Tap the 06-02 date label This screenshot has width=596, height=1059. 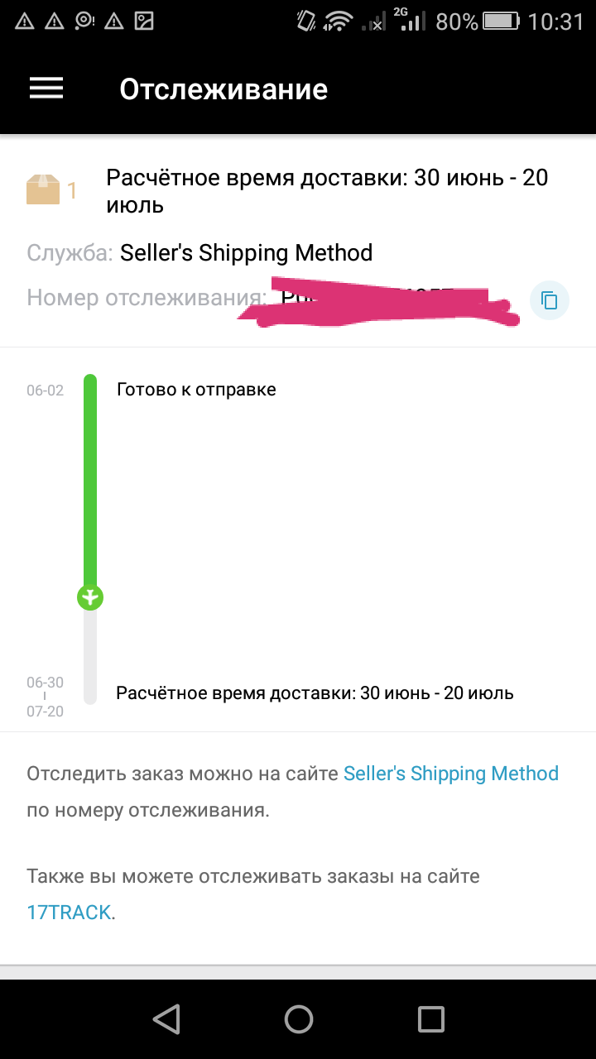45,391
